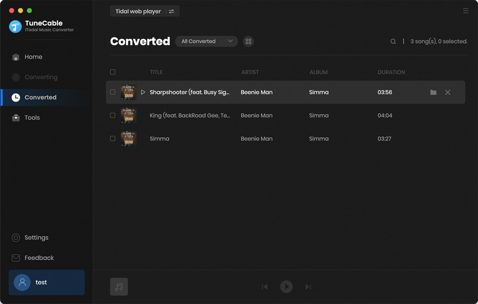Click the swap arrows icon beside Tidal web player
The image size is (478, 304).
(171, 11)
